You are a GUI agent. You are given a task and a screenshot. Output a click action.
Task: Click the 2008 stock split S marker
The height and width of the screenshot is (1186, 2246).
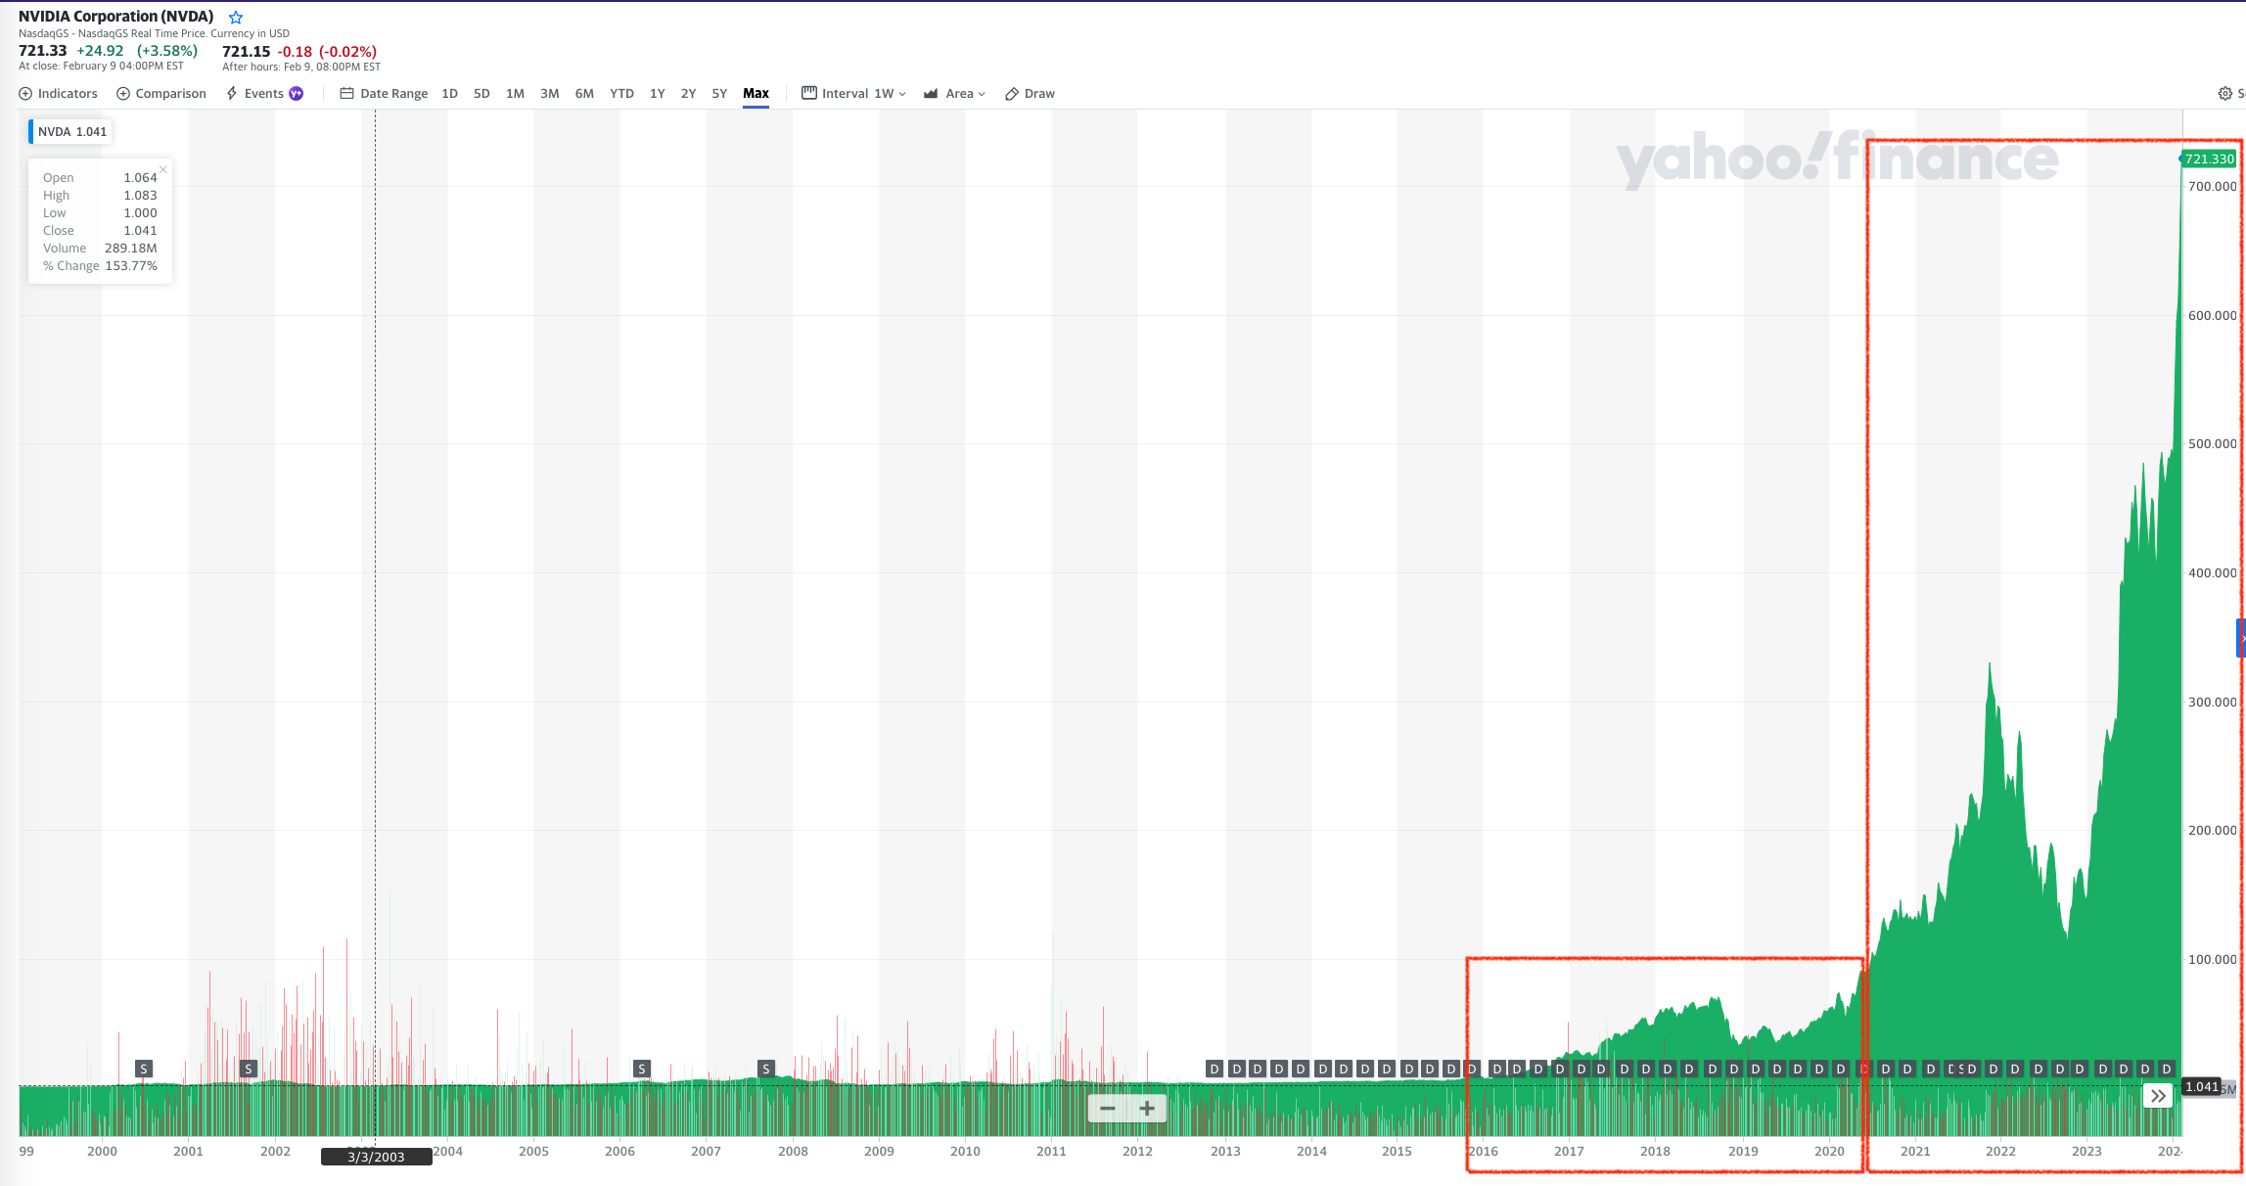tap(766, 1069)
